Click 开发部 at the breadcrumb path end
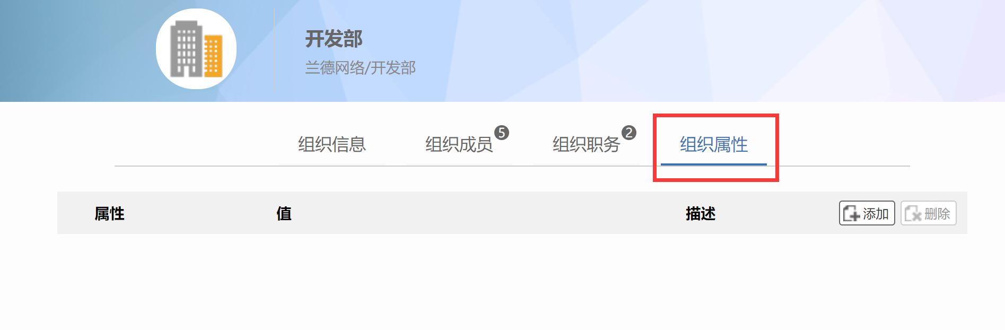Viewport: 1005px width, 330px height. [393, 68]
